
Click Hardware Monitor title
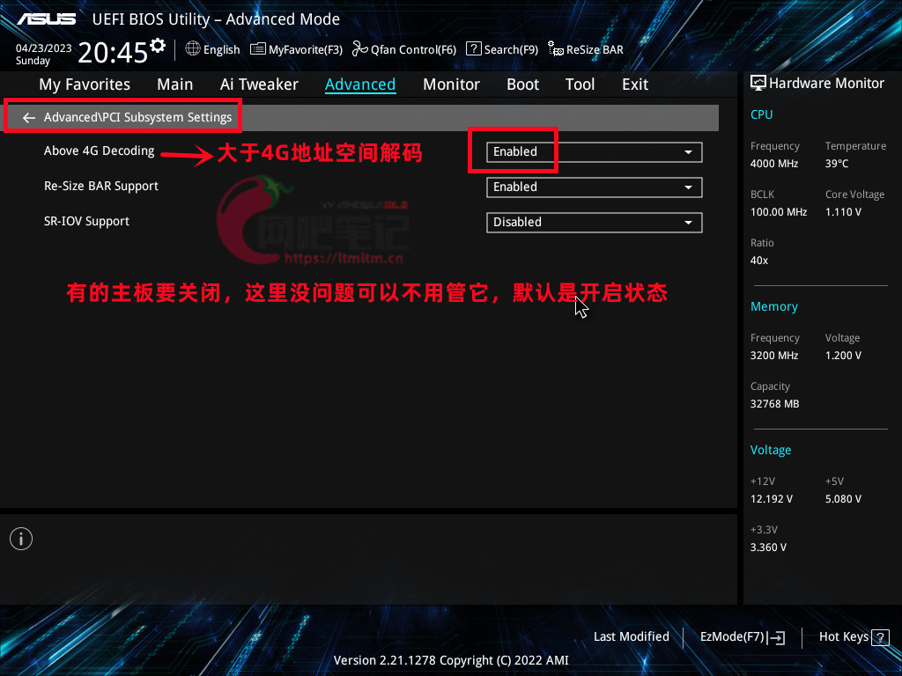826,84
